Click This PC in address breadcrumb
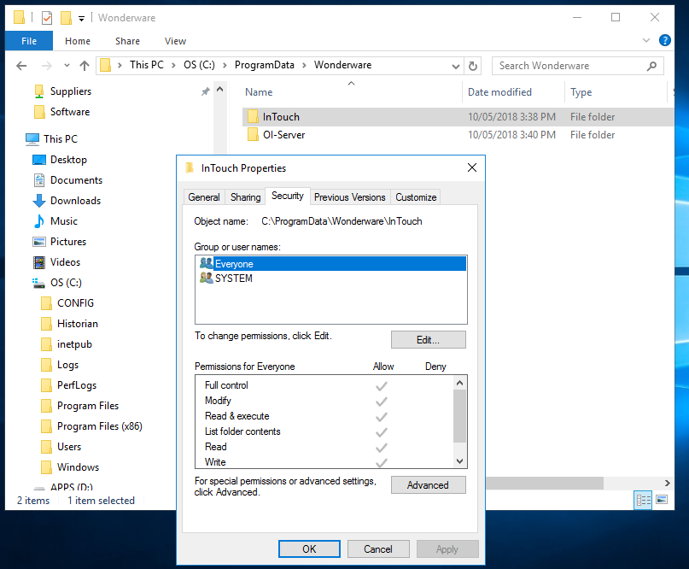The width and height of the screenshot is (689, 569). [147, 65]
